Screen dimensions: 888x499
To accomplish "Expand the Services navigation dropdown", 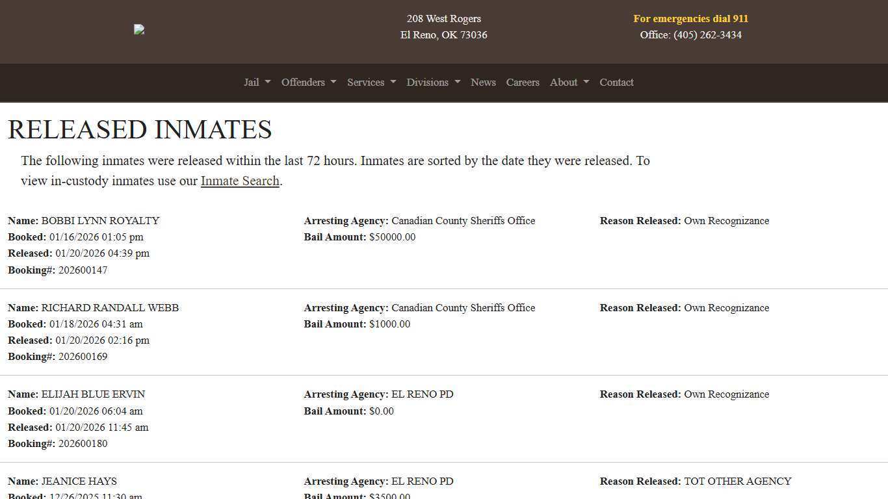I will tap(371, 83).
